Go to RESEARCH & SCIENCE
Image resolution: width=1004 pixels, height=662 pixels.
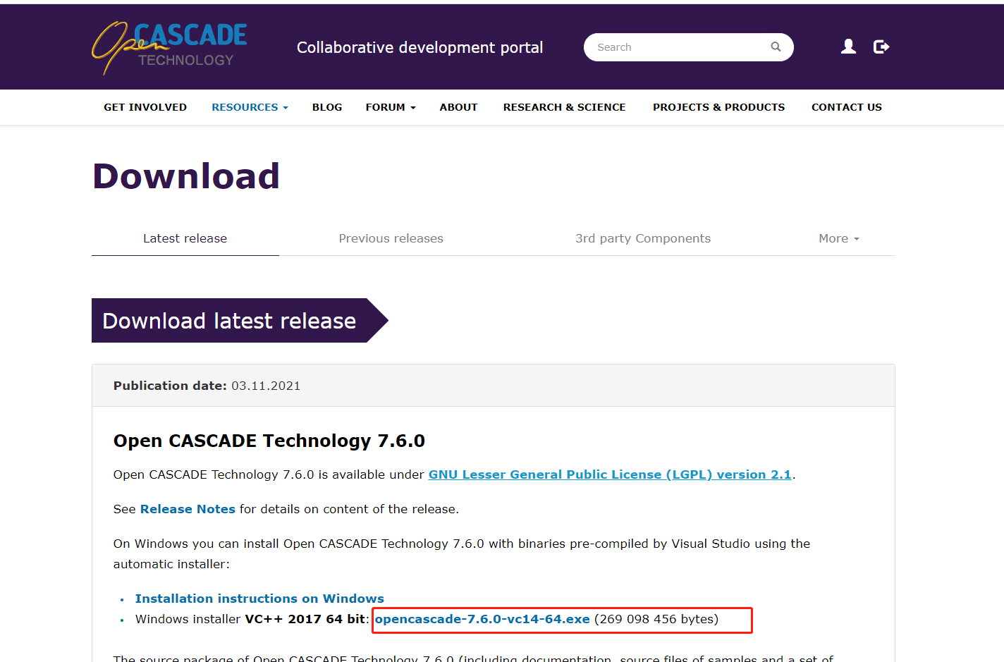coord(564,107)
